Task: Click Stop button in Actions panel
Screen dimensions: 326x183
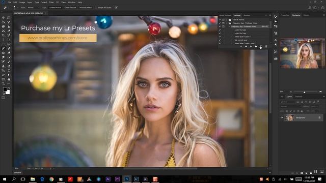Action: click(x=241, y=46)
